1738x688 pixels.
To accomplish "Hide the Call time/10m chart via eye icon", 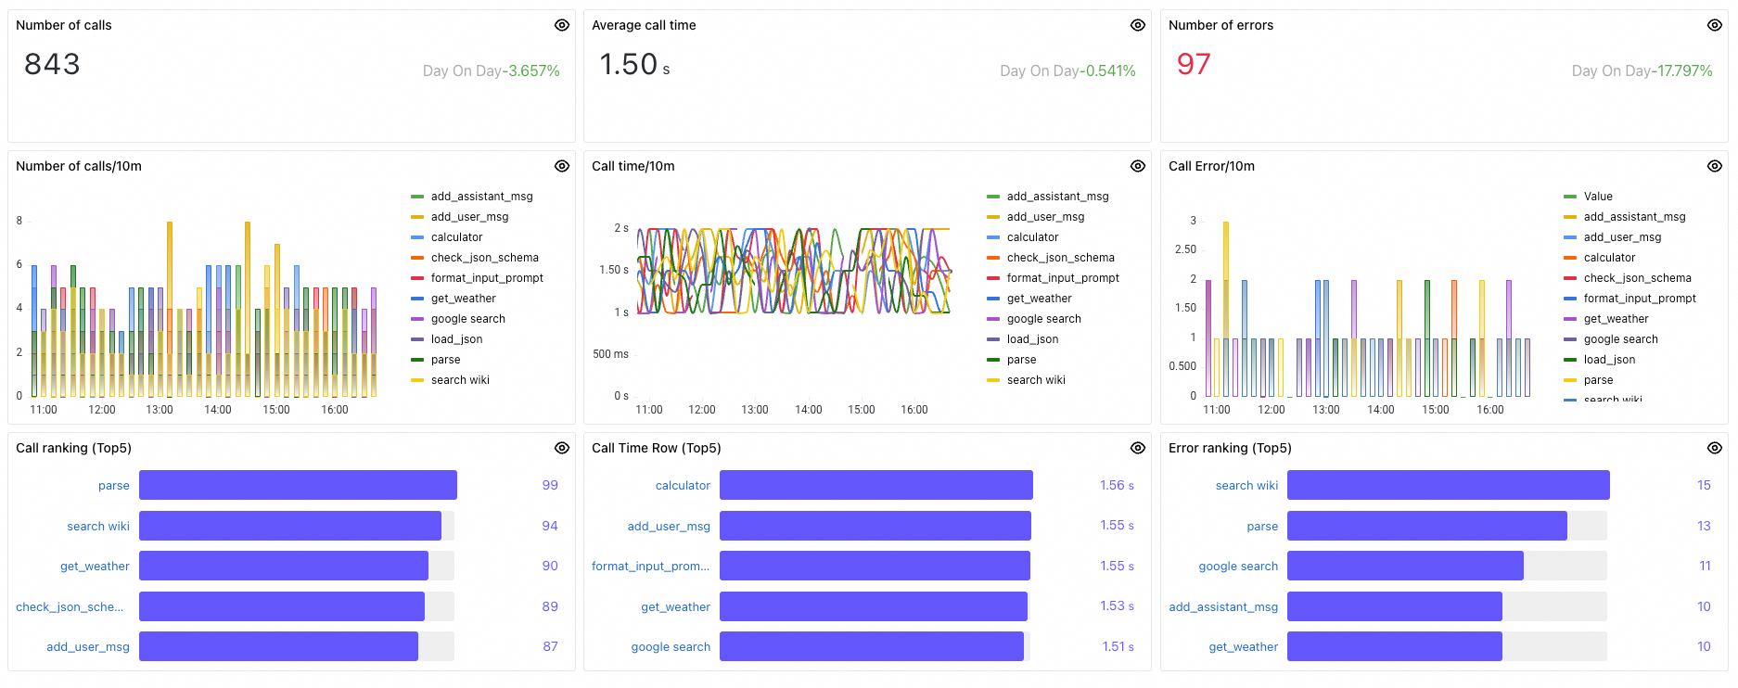I will point(1138,166).
